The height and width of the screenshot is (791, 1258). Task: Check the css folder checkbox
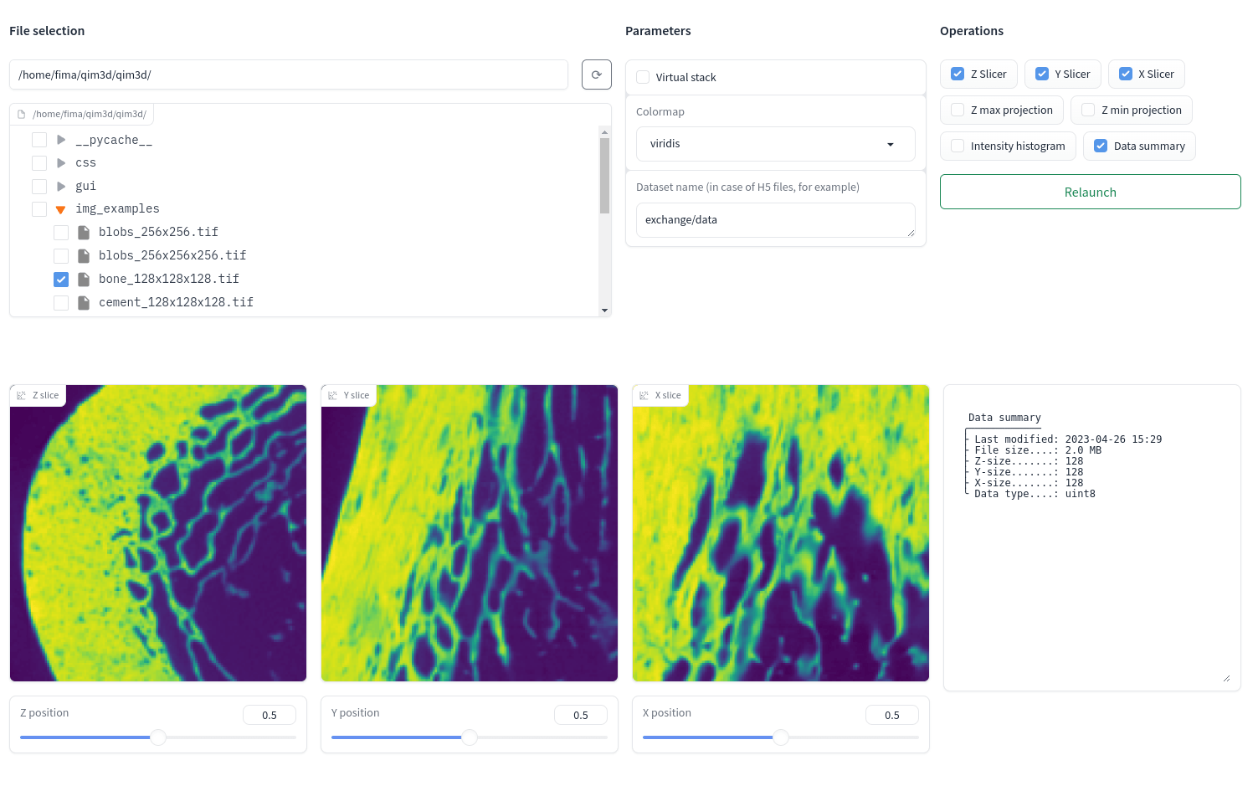(39, 162)
